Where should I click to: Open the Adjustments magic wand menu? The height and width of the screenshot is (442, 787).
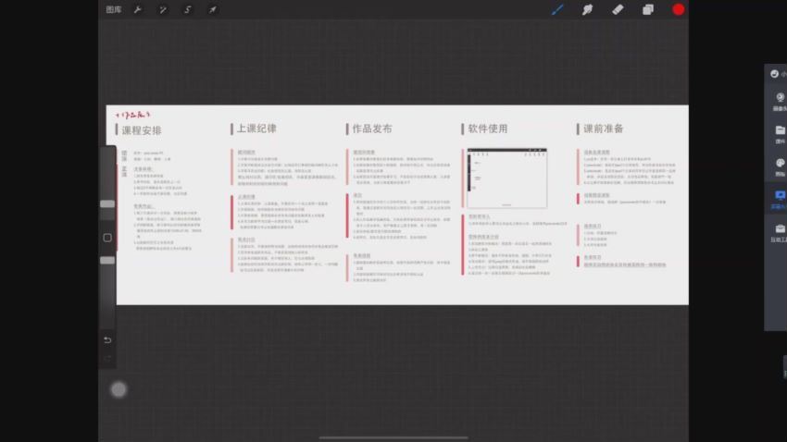(x=163, y=9)
